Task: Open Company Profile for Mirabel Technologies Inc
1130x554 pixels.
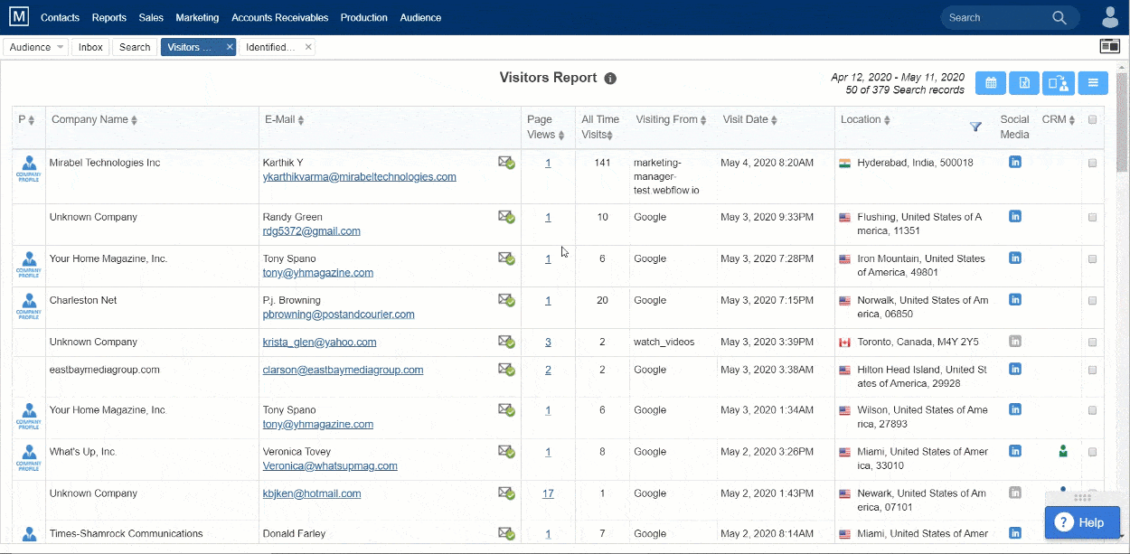Action: pyautogui.click(x=29, y=169)
